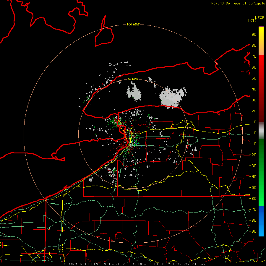Click the -10 value on velocity scale
The image size is (266, 266).
tap(253, 144)
